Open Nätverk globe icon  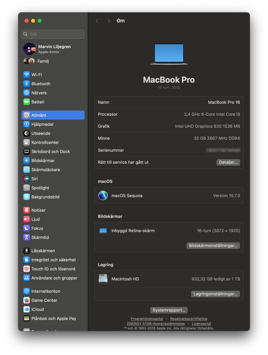pos(27,93)
